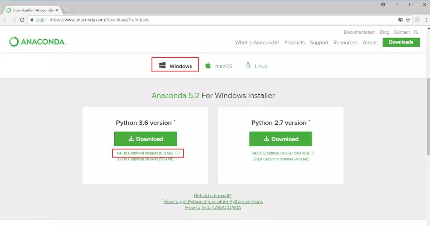Click Python 3.6 version heading

(144, 123)
